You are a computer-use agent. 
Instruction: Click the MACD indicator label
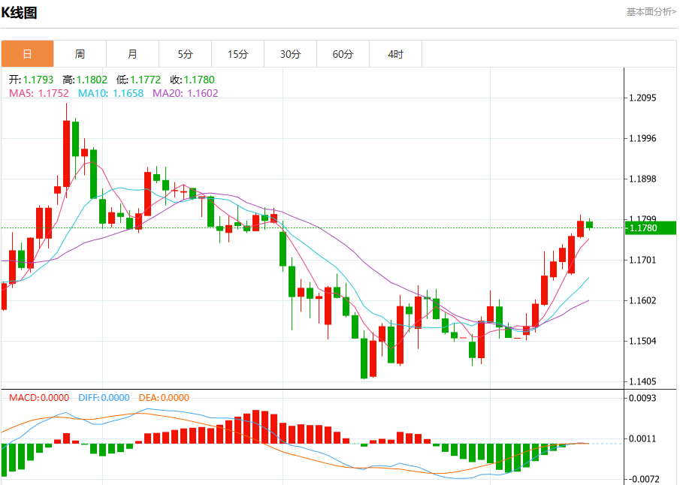click(x=39, y=397)
